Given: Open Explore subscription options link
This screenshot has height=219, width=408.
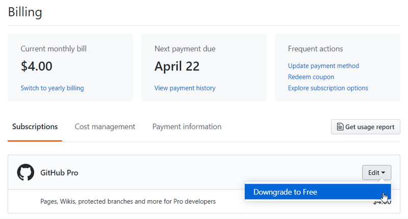Looking at the screenshot, I should point(328,88).
